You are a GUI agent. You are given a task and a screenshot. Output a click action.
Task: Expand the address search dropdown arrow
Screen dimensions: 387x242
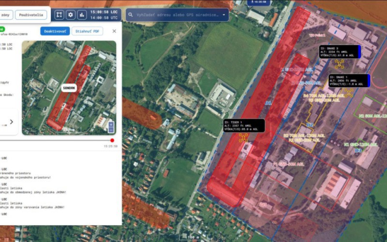(224, 15)
